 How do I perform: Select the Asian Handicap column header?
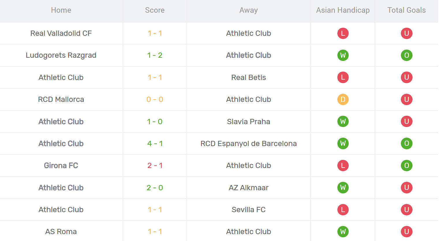(343, 10)
